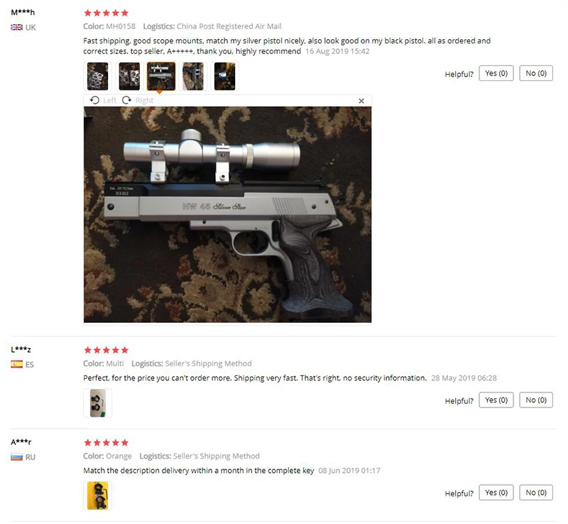568x524 pixels.
Task: Click the enlarged pistol with scope photo
Action: point(227,214)
